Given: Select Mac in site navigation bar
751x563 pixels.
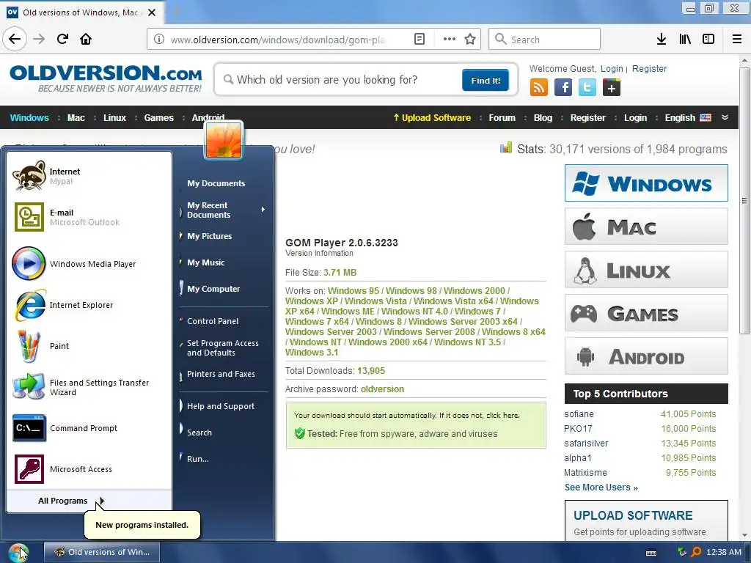Looking at the screenshot, I should [76, 118].
